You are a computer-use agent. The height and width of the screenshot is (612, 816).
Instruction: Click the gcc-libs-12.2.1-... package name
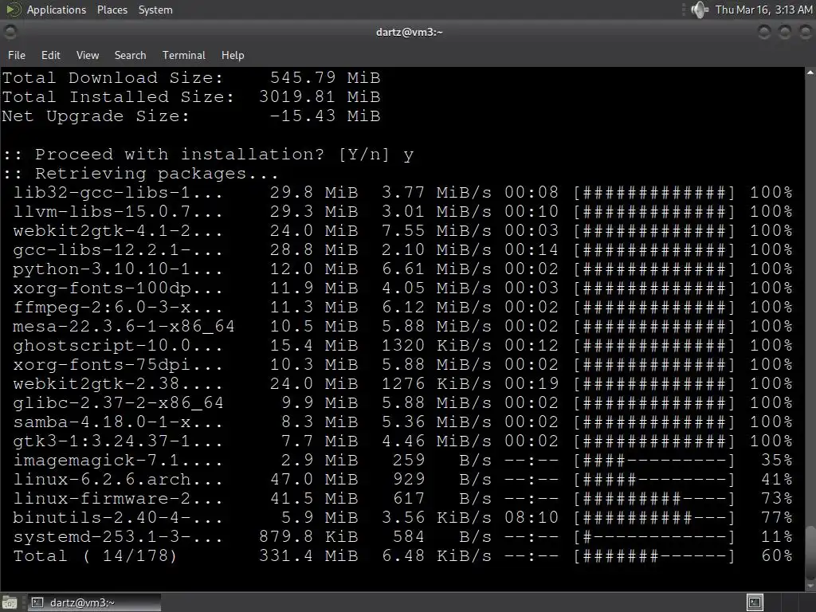click(x=118, y=250)
